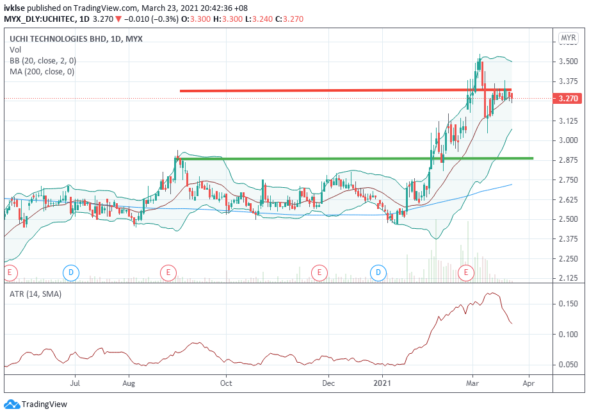
Task: Click the 3.125 price axis label
Action: (569, 121)
